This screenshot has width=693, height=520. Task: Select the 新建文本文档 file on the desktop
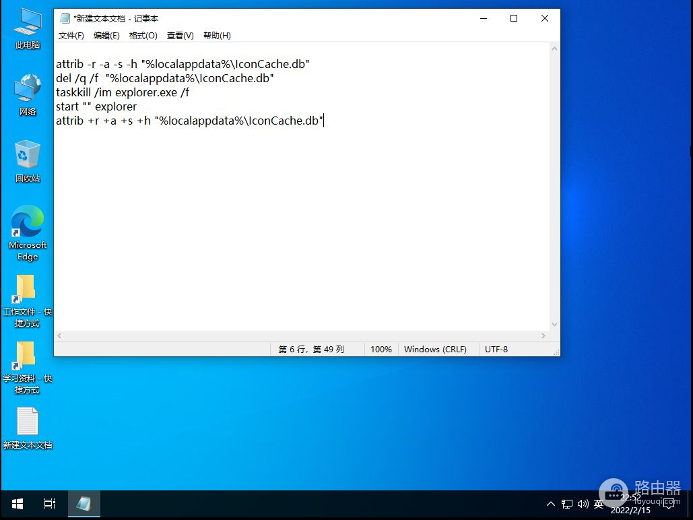(x=28, y=428)
